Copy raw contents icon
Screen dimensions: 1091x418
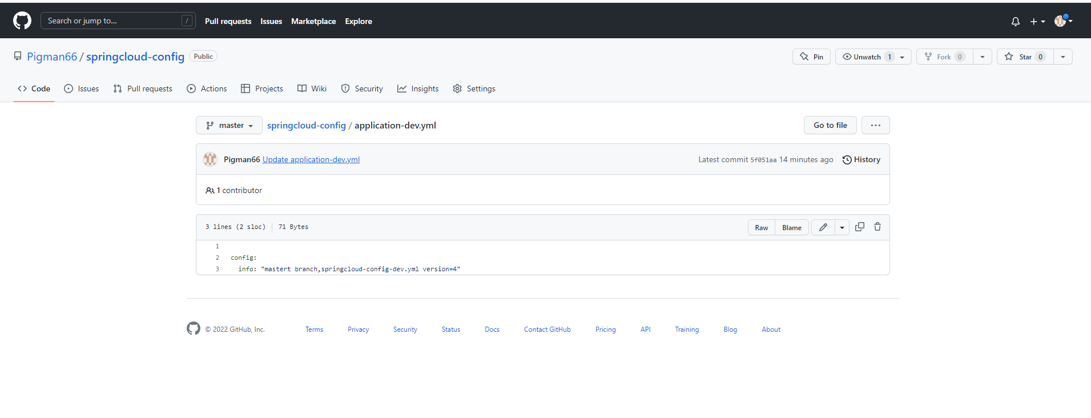(x=860, y=227)
